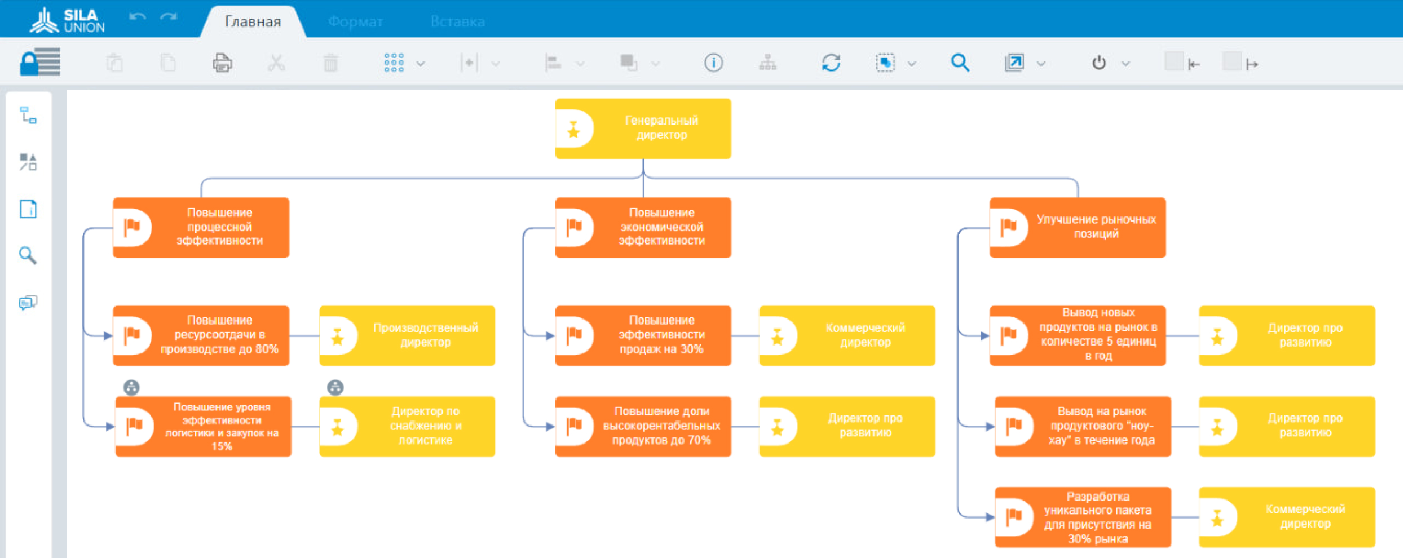Image resolution: width=1404 pixels, height=558 pixels.
Task: Expand the selection tool dropdown arrow
Action: pos(912,64)
